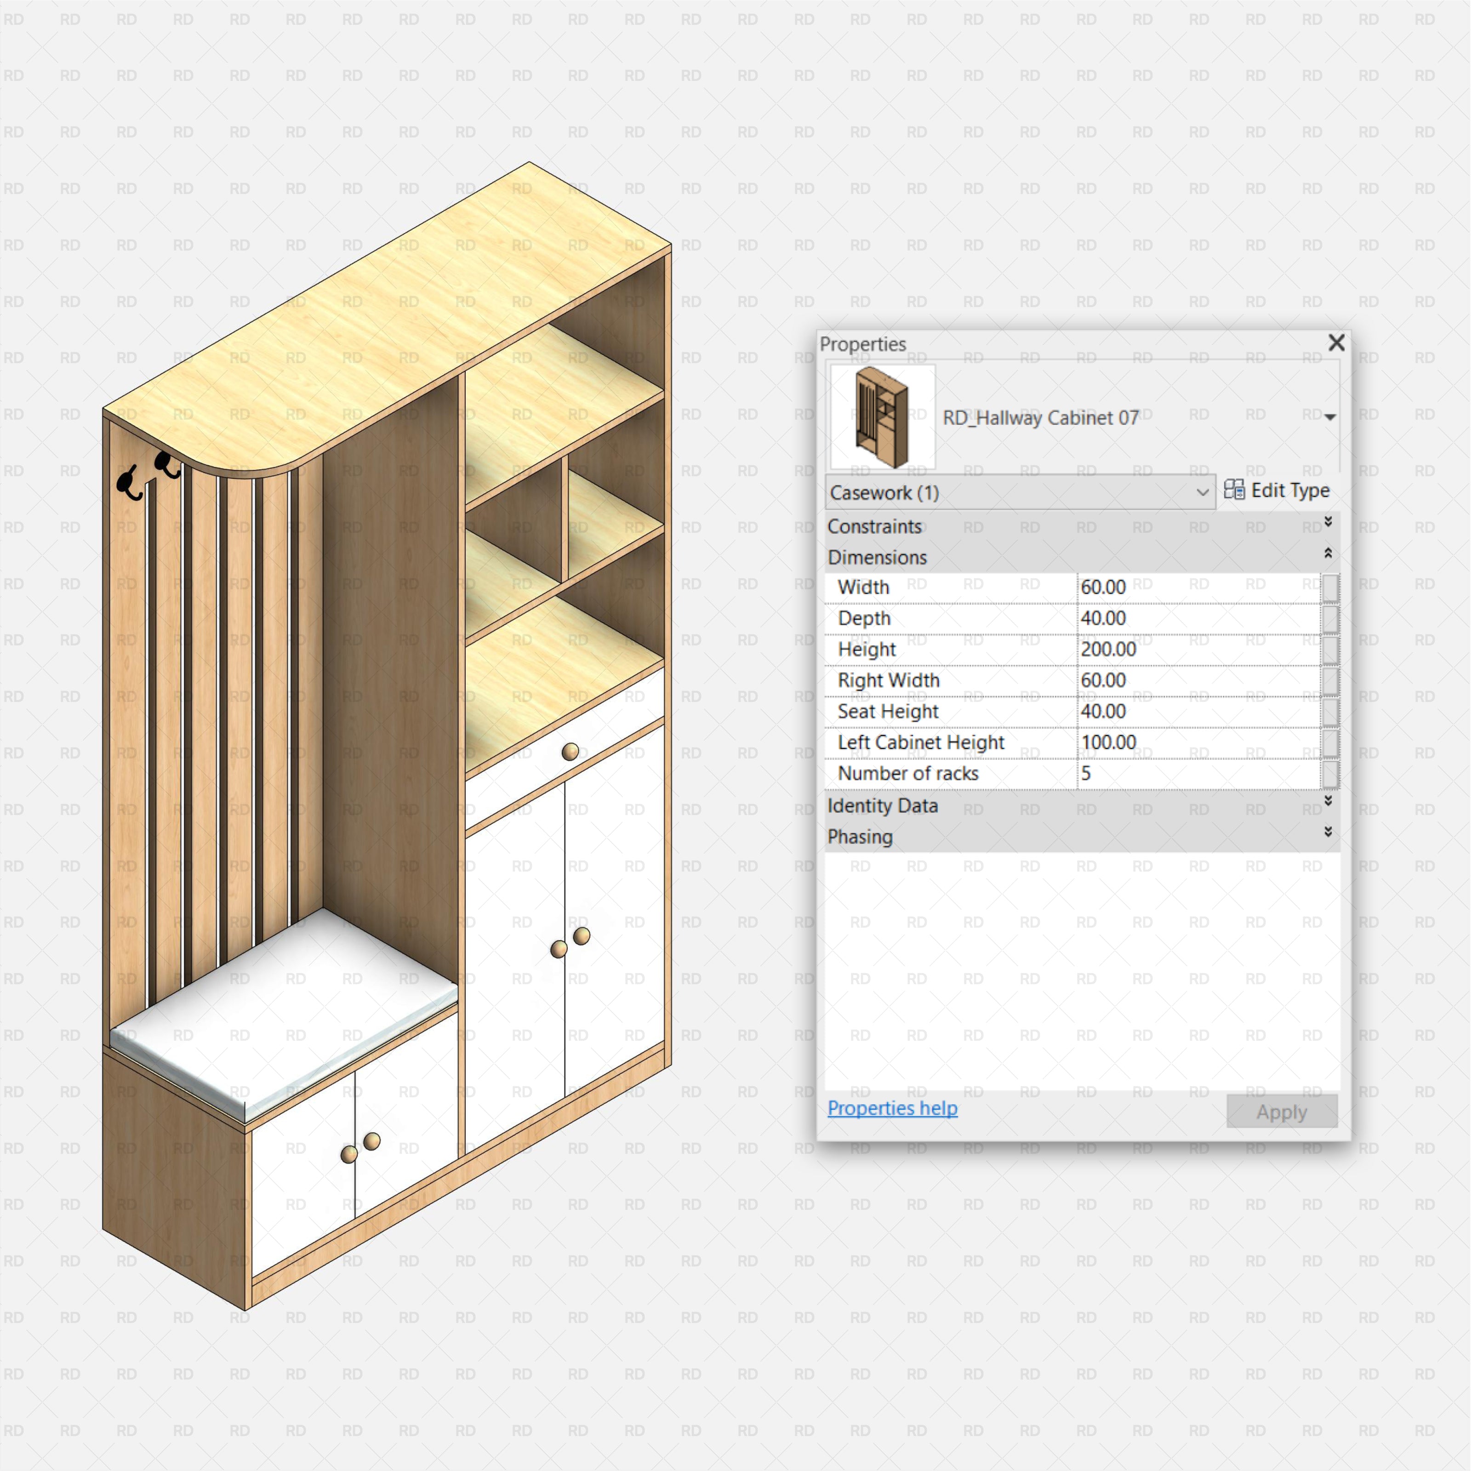Open the Casework (1) filter dropdown
Screen dimensions: 1471x1471
[x=1202, y=492]
